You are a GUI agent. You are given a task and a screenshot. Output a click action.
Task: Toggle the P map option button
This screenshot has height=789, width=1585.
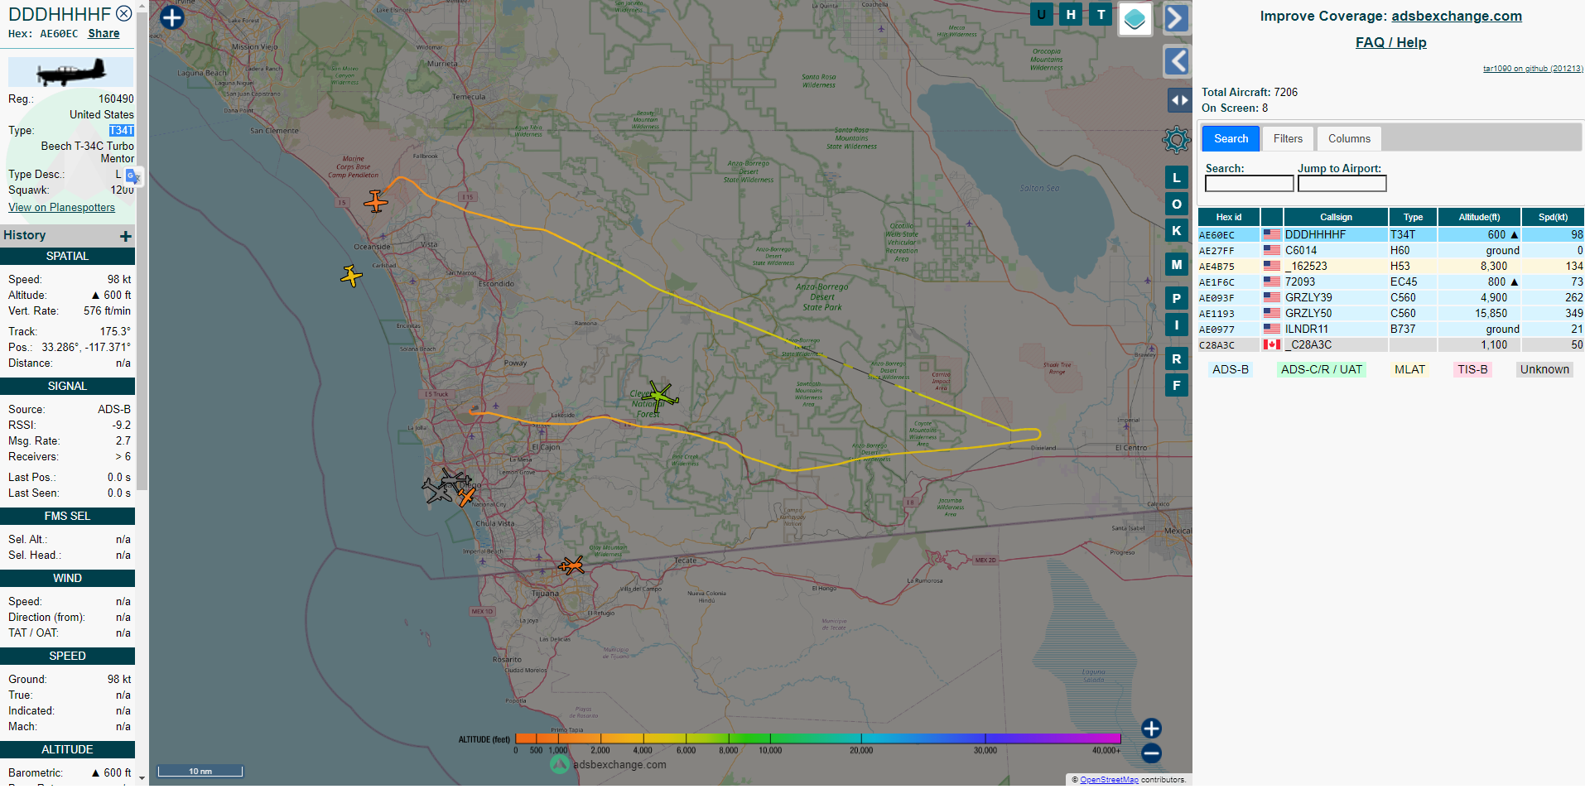1177,299
